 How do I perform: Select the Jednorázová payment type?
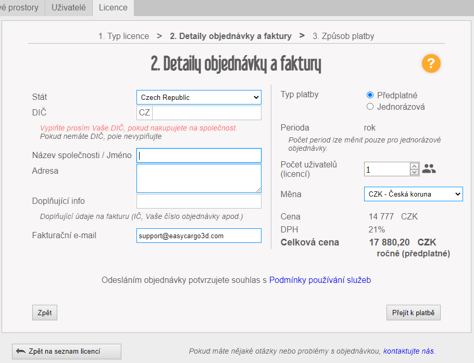tap(370, 107)
